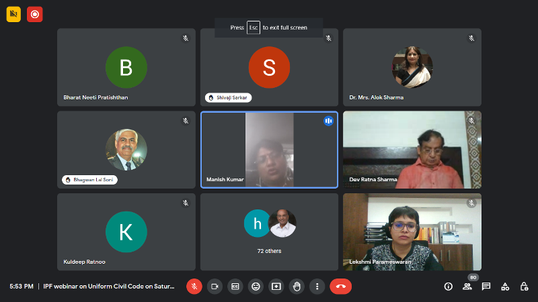Open the meeting details info icon
The width and height of the screenshot is (538, 302).
[449, 286]
